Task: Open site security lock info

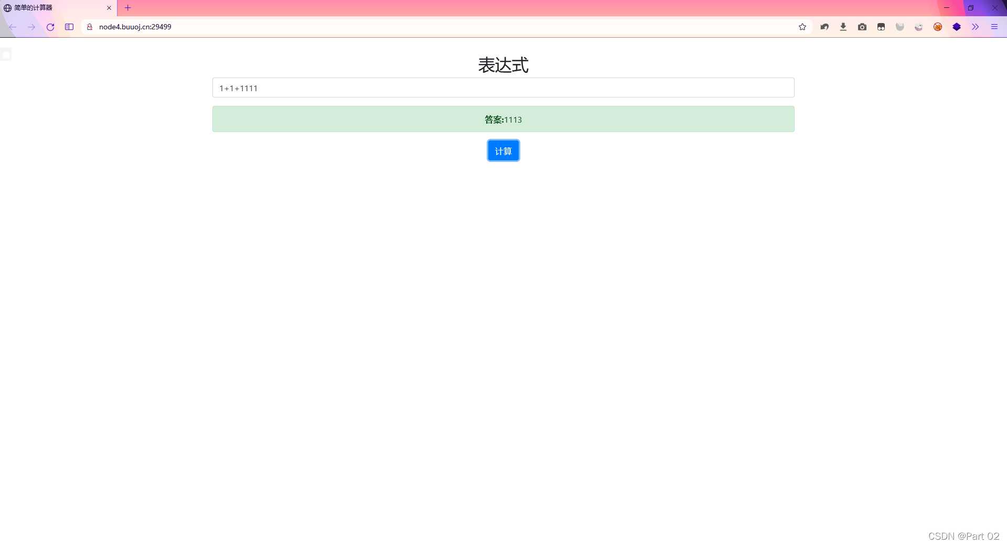Action: click(x=90, y=27)
